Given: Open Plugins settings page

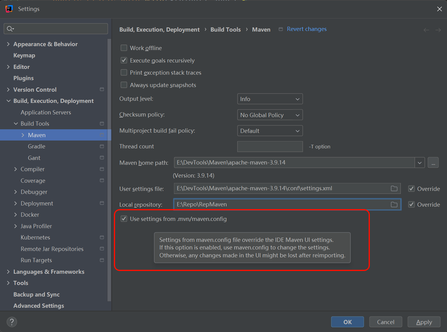Looking at the screenshot, I should (23, 78).
